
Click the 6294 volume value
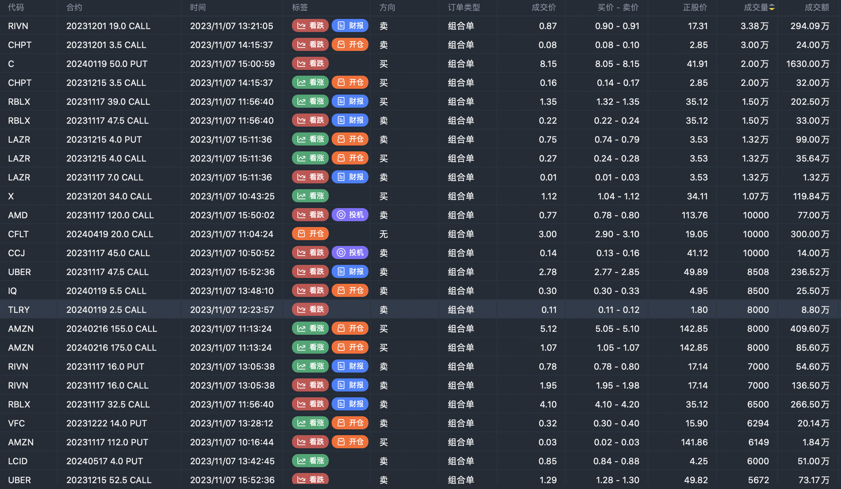pyautogui.click(x=758, y=424)
